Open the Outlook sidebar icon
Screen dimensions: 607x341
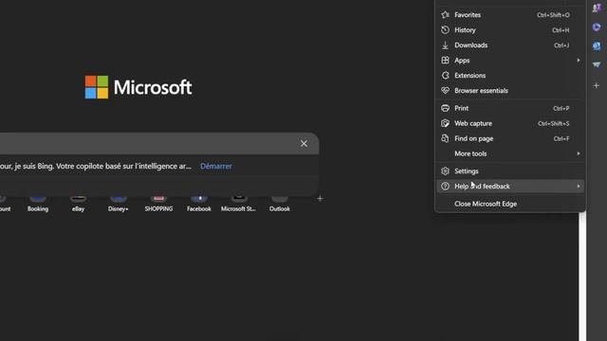point(597,46)
